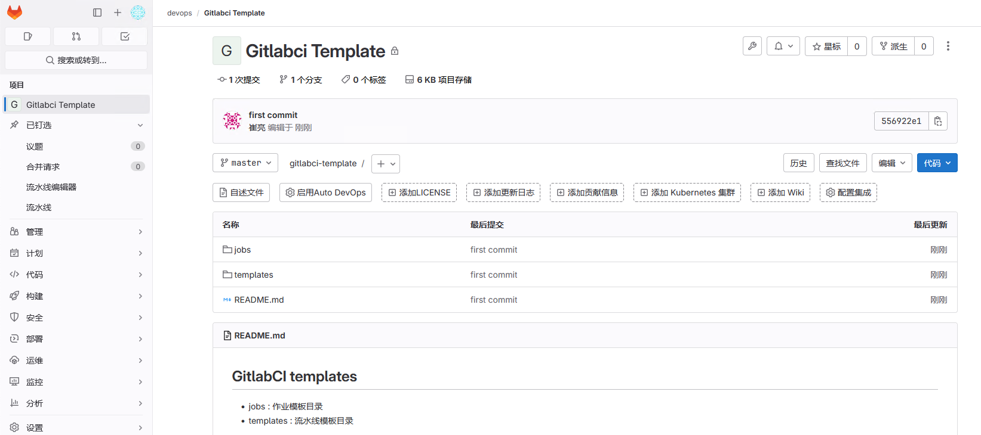Open the 历史 history button

click(x=799, y=163)
